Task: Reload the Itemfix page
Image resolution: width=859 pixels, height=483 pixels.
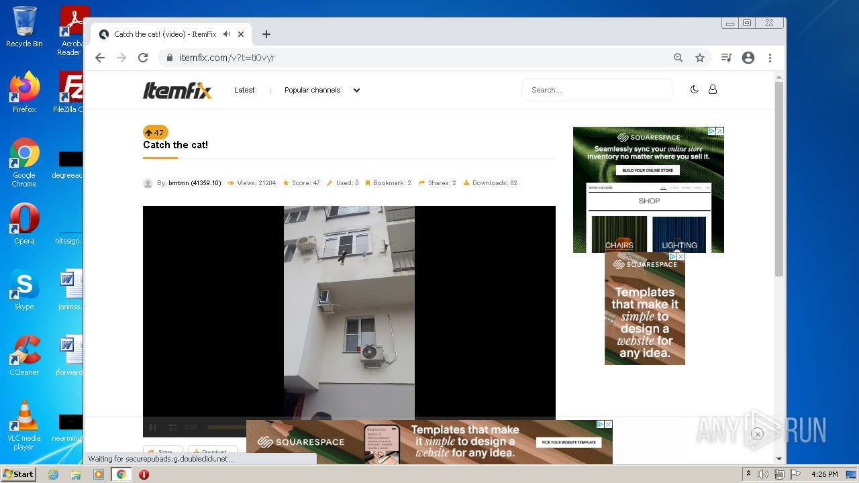Action: pos(143,58)
